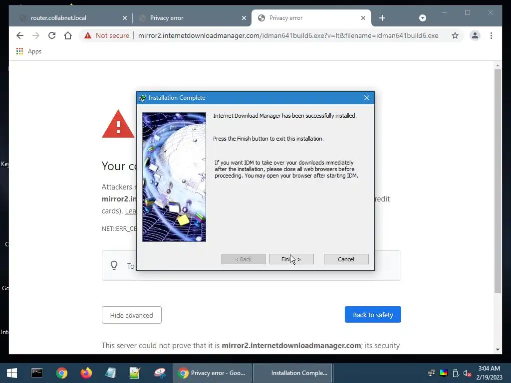Click the 'Press the Finish button' text
Viewport: 511px width, 383px height.
tap(268, 139)
